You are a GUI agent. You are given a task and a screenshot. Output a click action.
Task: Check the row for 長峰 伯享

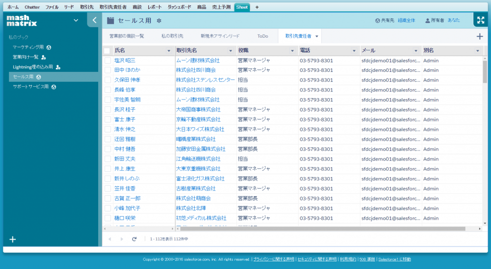click(x=108, y=90)
